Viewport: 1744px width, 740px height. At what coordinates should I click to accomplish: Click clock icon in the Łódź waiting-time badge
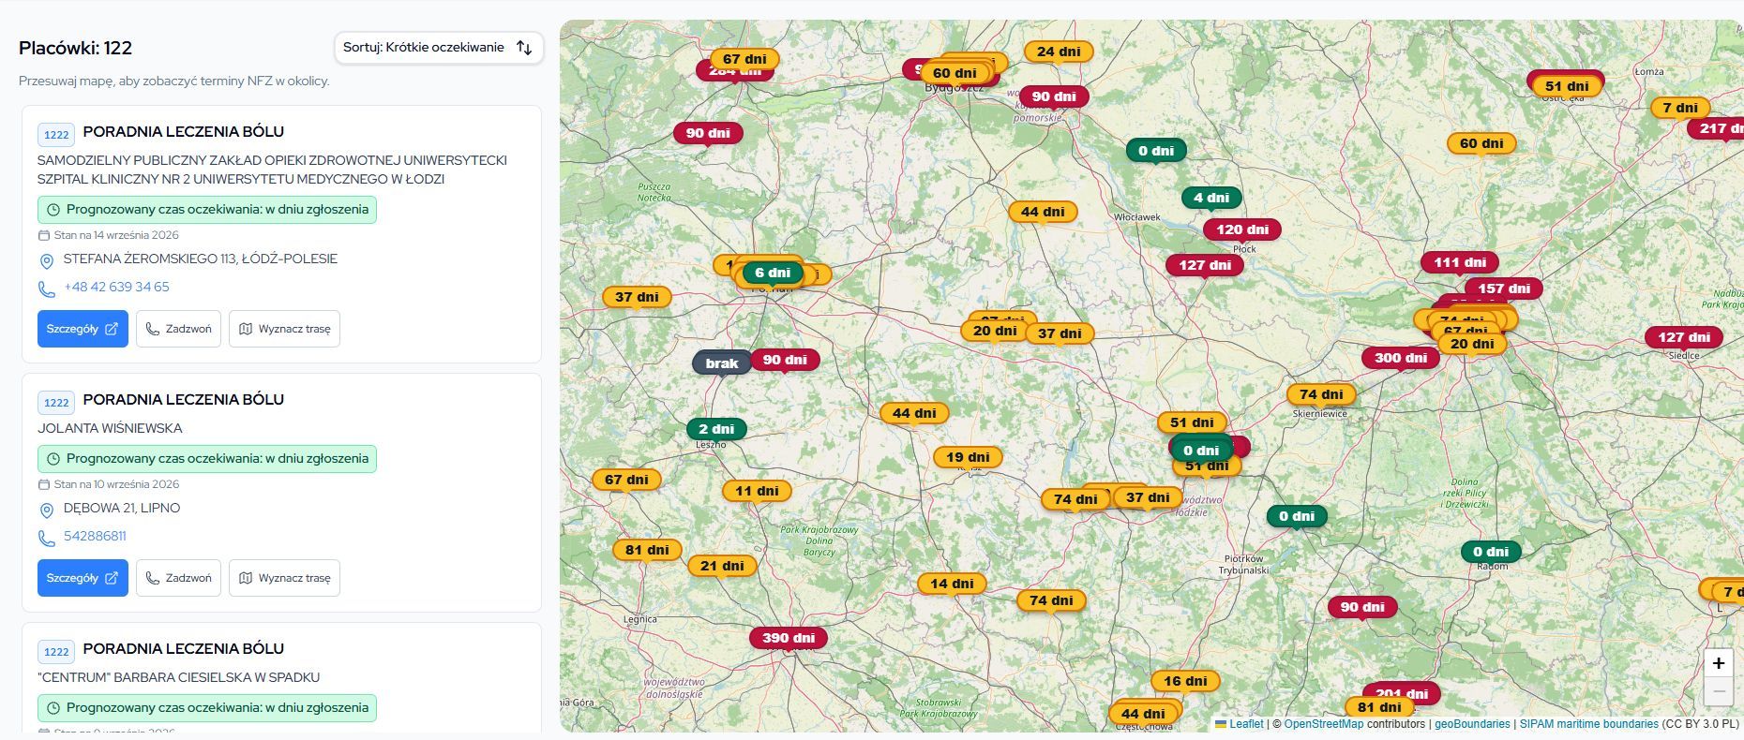[x=53, y=210]
